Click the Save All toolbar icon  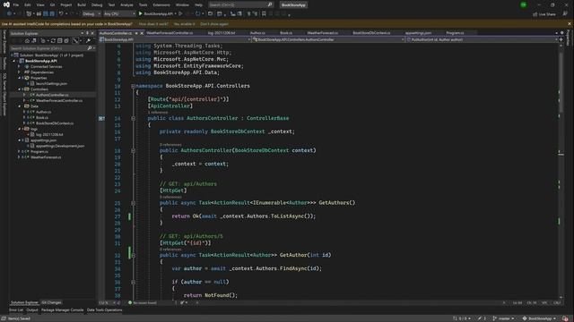(52, 13)
